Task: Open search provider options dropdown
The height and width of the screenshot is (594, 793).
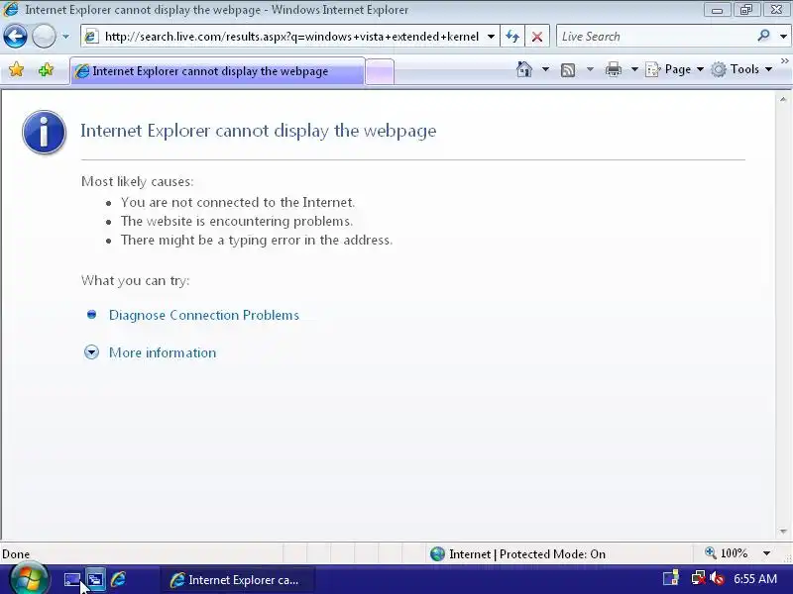Action: coord(783,37)
